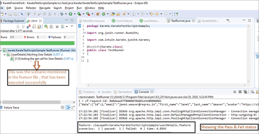Open the Edit menu
Image resolution: width=259 pixels, height=134 pixels.
(x=9, y=8)
